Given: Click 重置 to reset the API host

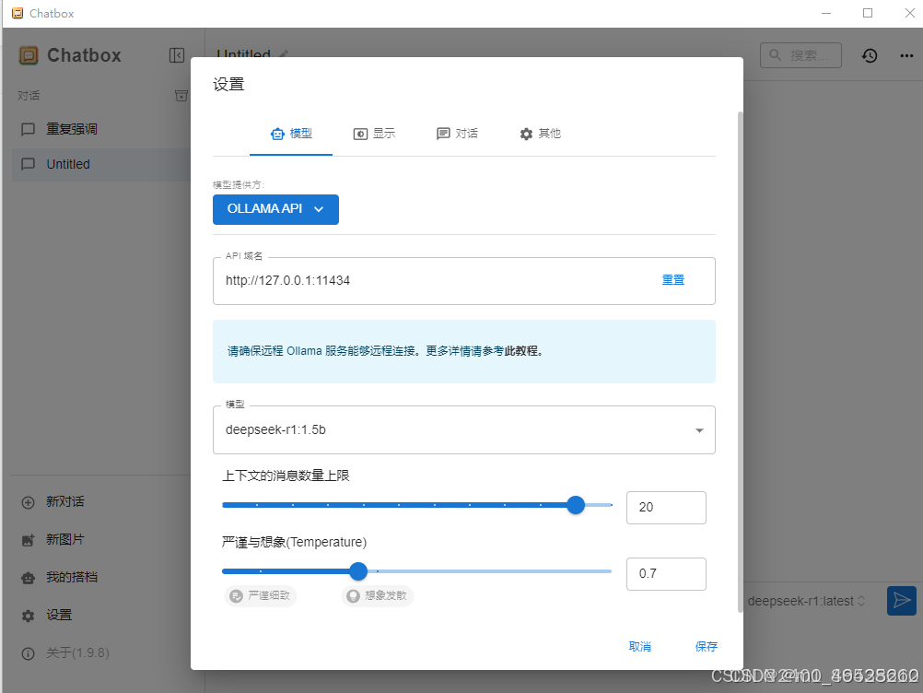Looking at the screenshot, I should (672, 280).
